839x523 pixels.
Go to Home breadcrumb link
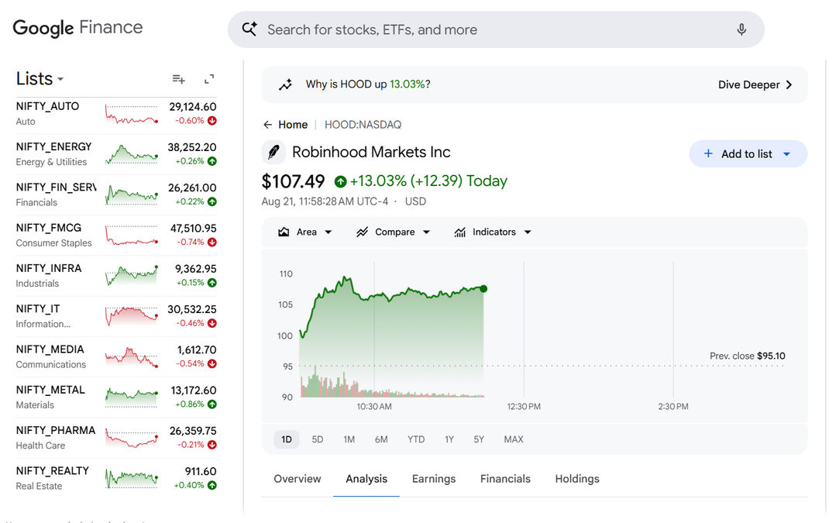(x=293, y=125)
